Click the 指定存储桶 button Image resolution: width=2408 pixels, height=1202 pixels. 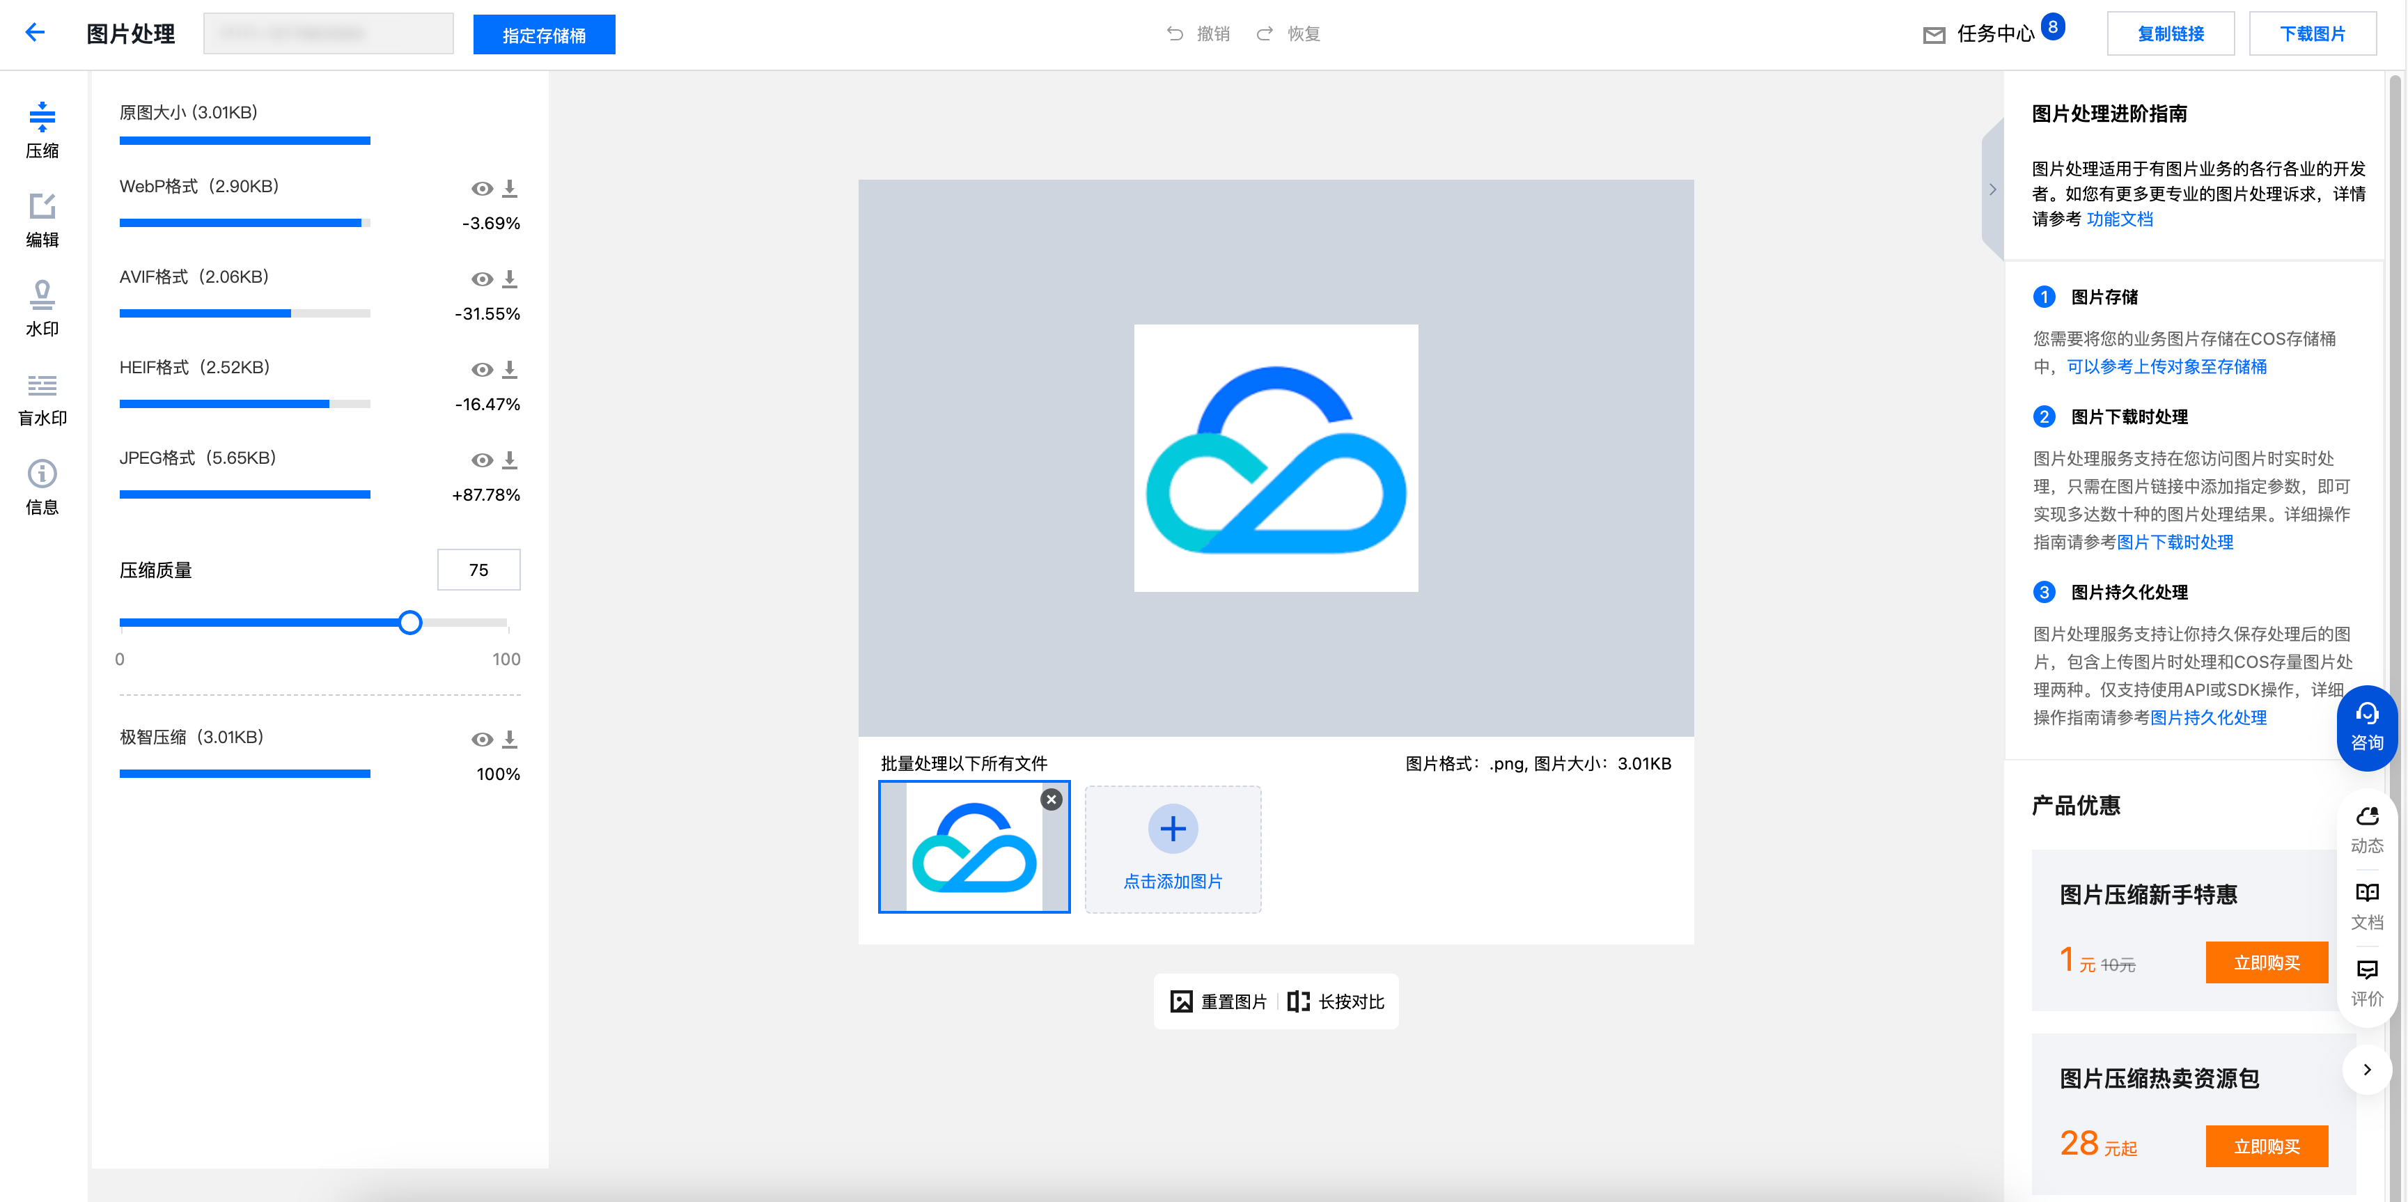tap(544, 35)
